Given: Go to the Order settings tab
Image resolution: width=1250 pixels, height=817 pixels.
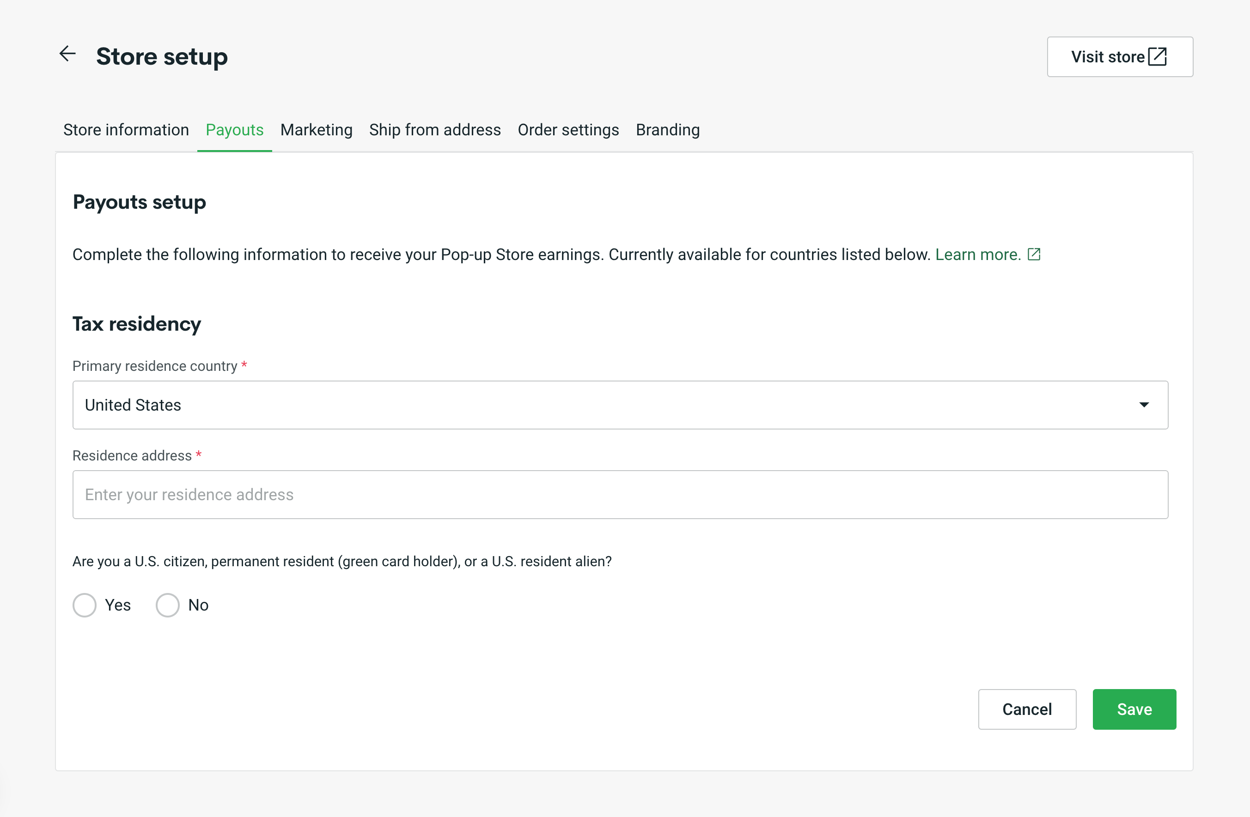Looking at the screenshot, I should point(568,130).
